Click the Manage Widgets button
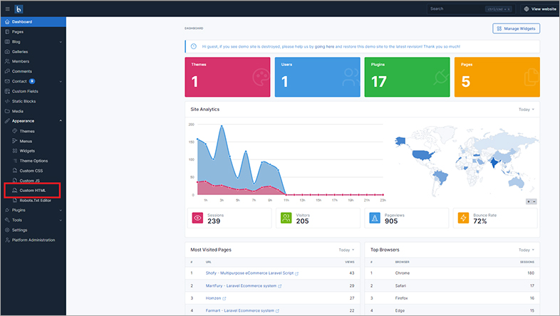The image size is (560, 316). coord(516,28)
